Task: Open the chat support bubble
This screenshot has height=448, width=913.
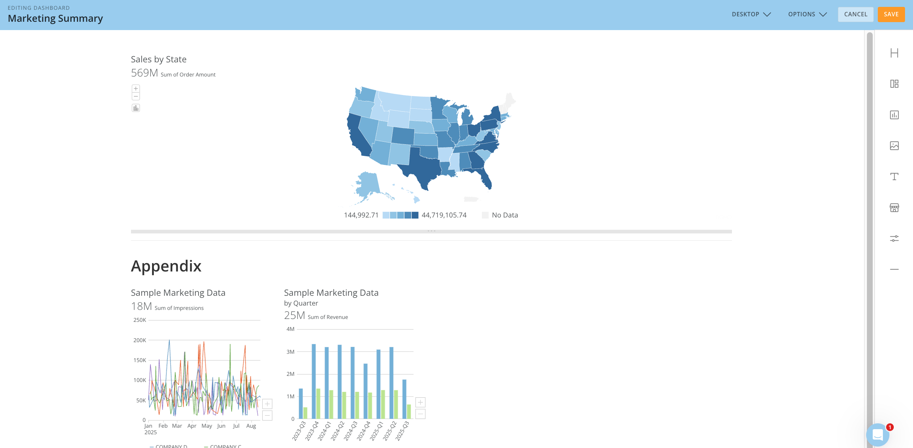Action: pyautogui.click(x=877, y=434)
